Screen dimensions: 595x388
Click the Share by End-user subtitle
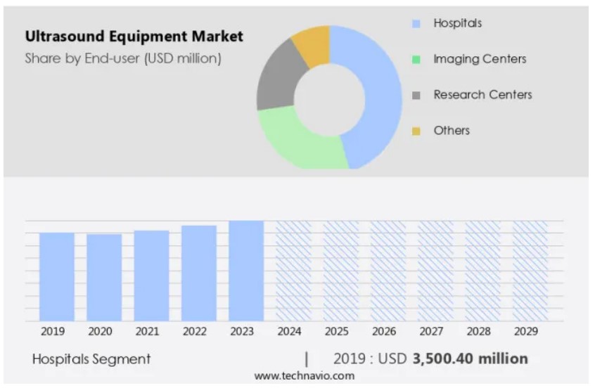pos(123,58)
